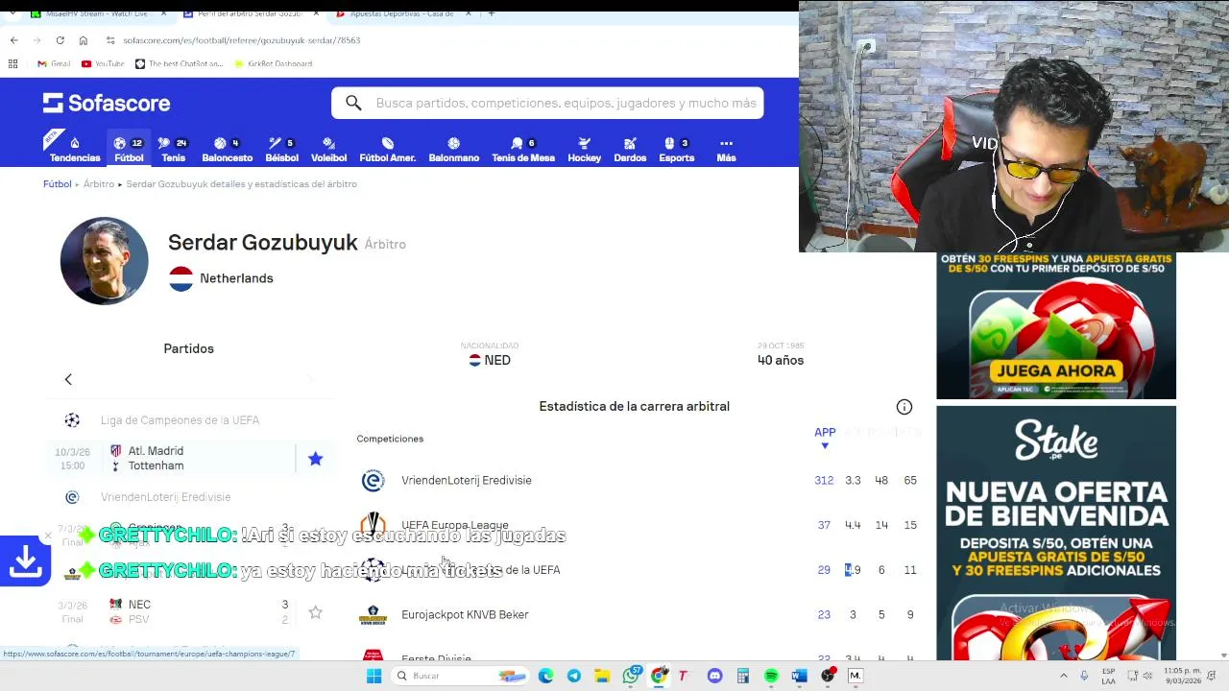
Task: Go back in browser history
Action: (13, 40)
